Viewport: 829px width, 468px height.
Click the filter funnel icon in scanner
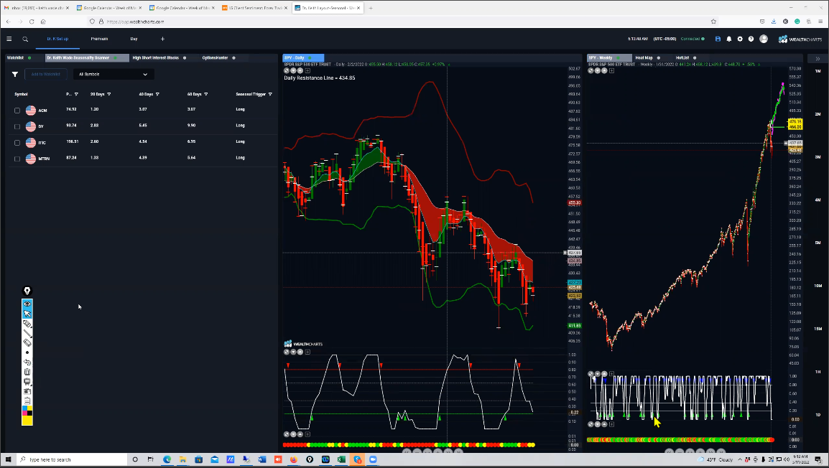(x=15, y=75)
